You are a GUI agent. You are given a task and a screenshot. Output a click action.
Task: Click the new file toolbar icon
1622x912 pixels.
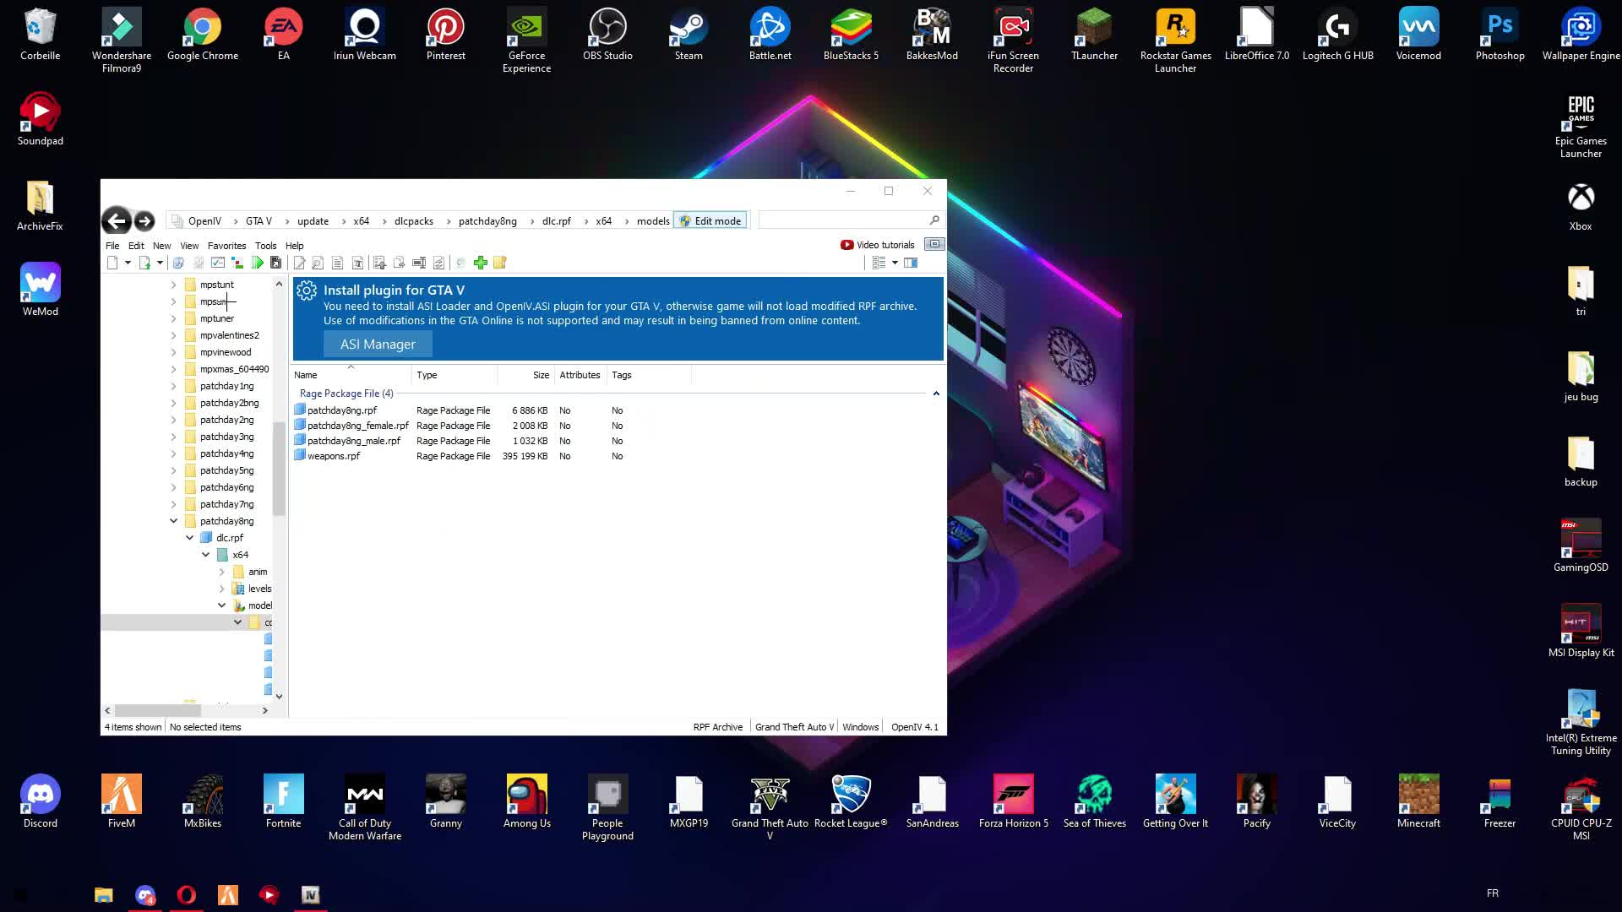pyautogui.click(x=112, y=263)
